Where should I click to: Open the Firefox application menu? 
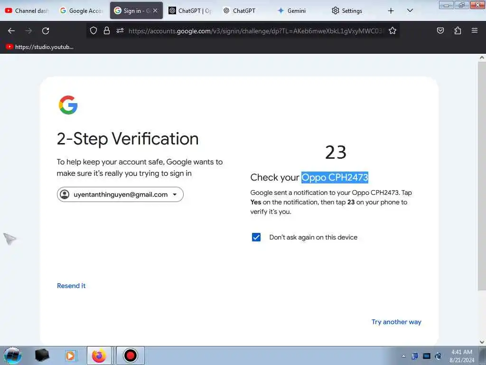(x=474, y=30)
